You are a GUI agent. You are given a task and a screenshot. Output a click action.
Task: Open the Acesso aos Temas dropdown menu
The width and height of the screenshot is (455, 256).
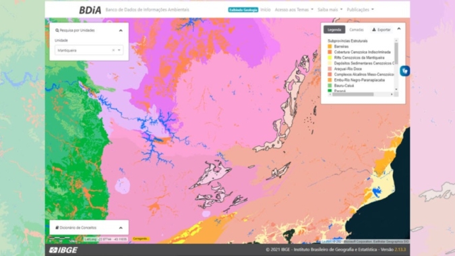point(294,9)
